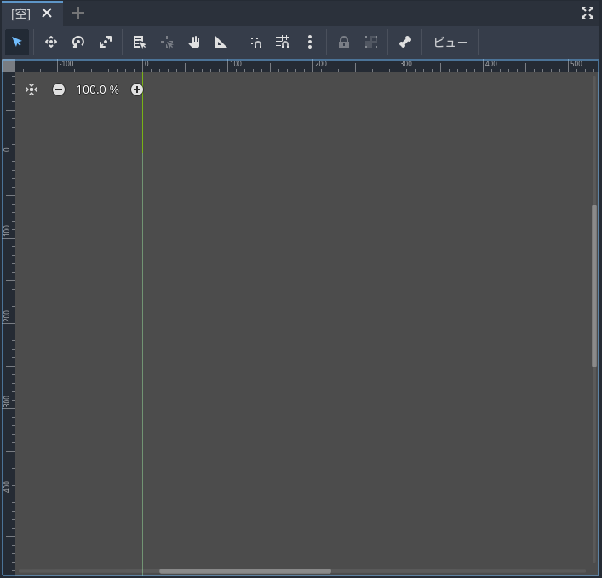602x578 pixels.
Task: Click the vertical scrollbar thumb
Action: [x=594, y=286]
